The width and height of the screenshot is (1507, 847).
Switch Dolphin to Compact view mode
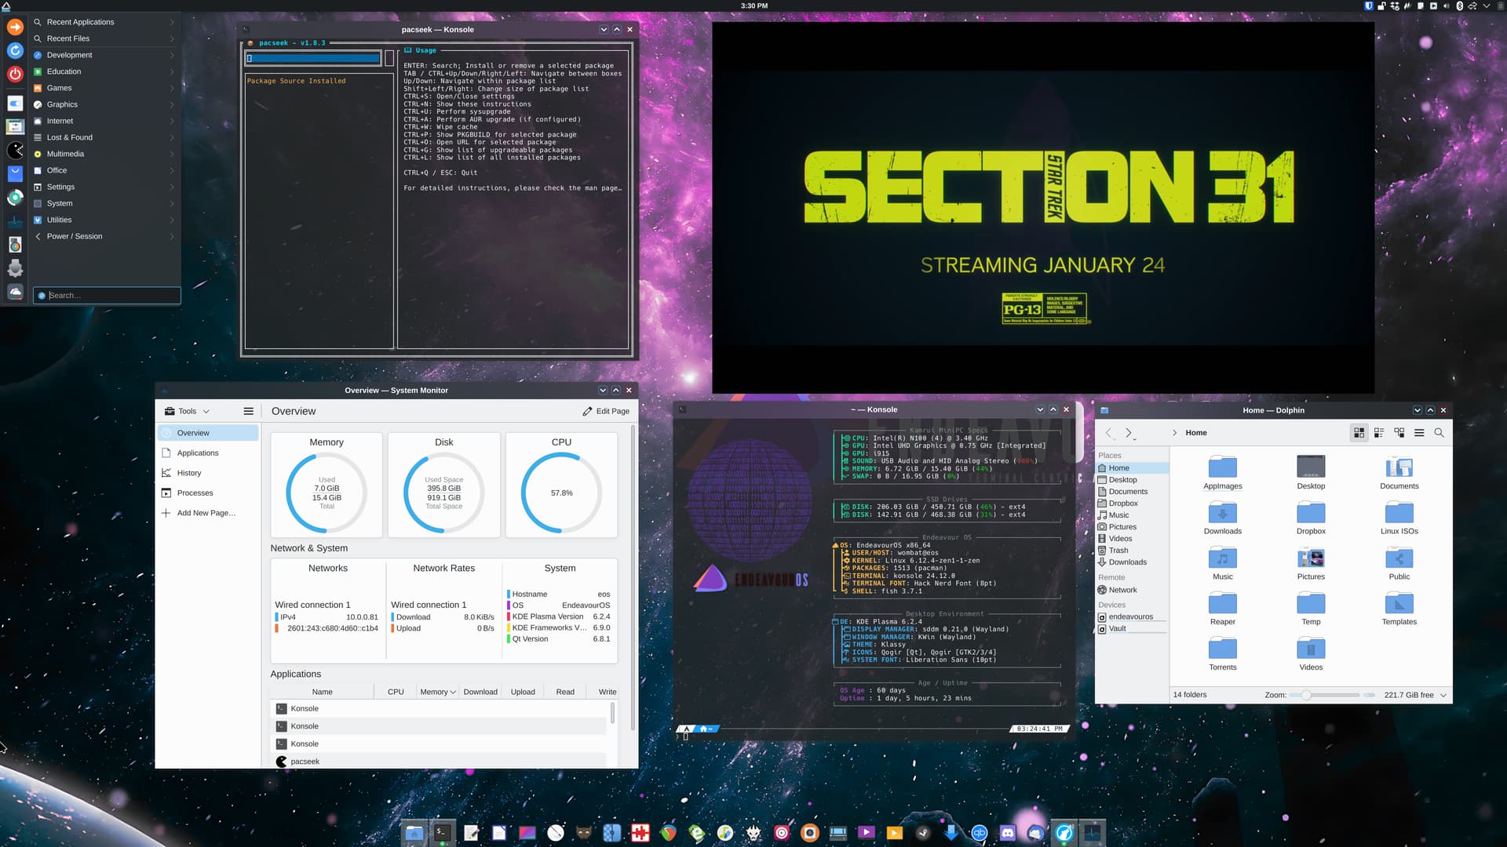tap(1379, 432)
